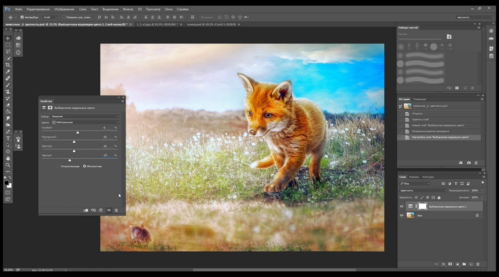Select the Lasso tool

coord(8,51)
